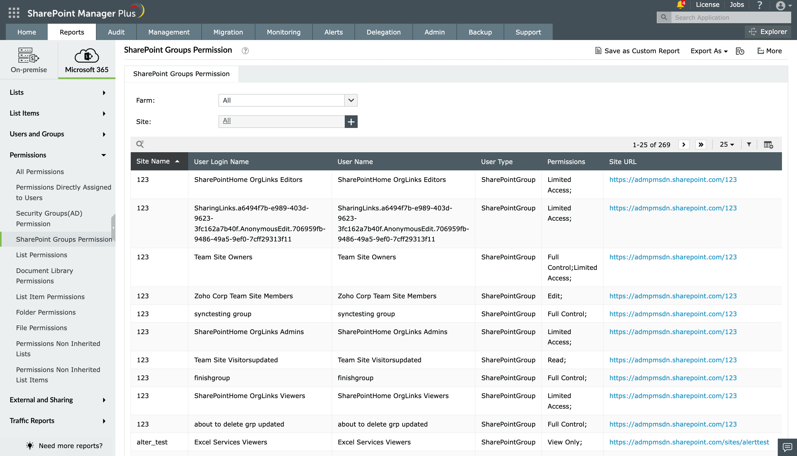
Task: Open the All Permissions report
Action: click(x=40, y=172)
